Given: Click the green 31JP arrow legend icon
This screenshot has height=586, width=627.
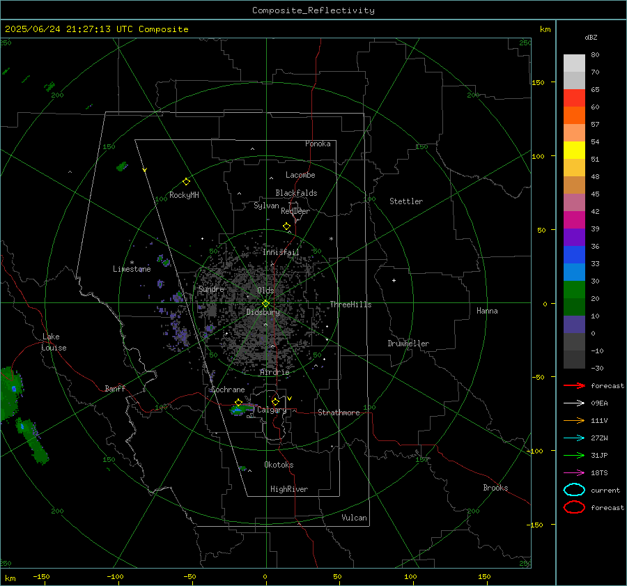Looking at the screenshot, I should tap(574, 455).
